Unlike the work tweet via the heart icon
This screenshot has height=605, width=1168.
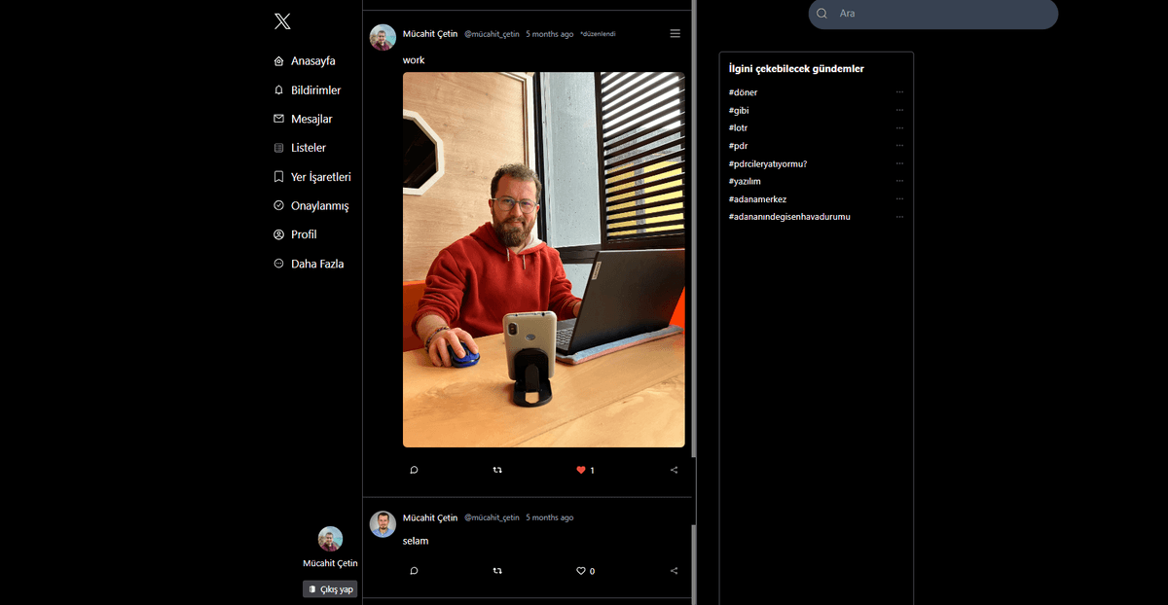tap(579, 470)
